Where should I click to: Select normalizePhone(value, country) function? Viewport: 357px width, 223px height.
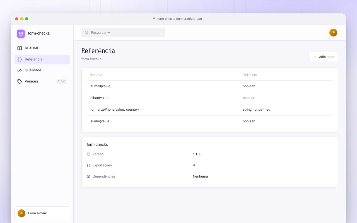tap(114, 110)
